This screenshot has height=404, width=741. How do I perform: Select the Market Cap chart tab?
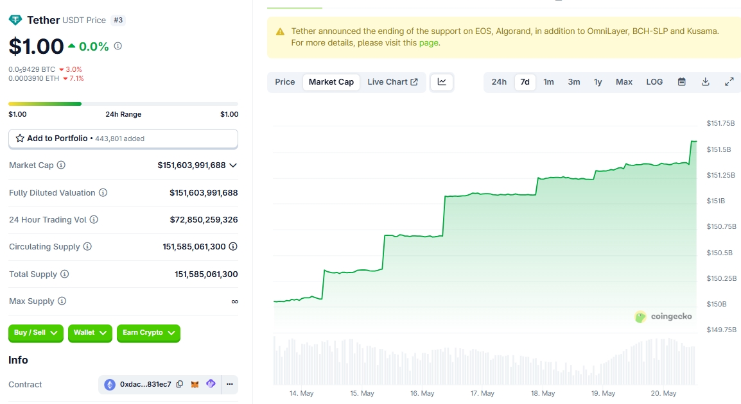[331, 81]
